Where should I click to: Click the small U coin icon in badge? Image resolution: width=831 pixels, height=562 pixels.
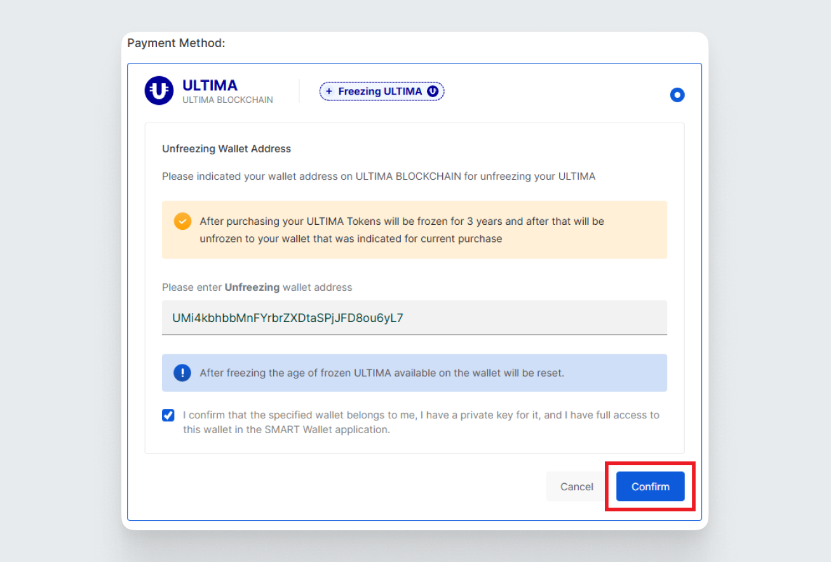[x=433, y=91]
